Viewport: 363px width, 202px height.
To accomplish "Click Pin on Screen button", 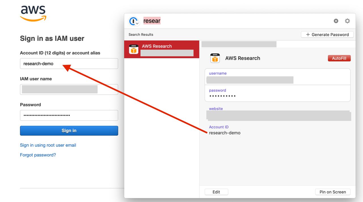I will pyautogui.click(x=333, y=192).
